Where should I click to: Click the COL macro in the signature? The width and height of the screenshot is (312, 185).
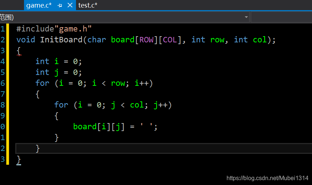170,40
